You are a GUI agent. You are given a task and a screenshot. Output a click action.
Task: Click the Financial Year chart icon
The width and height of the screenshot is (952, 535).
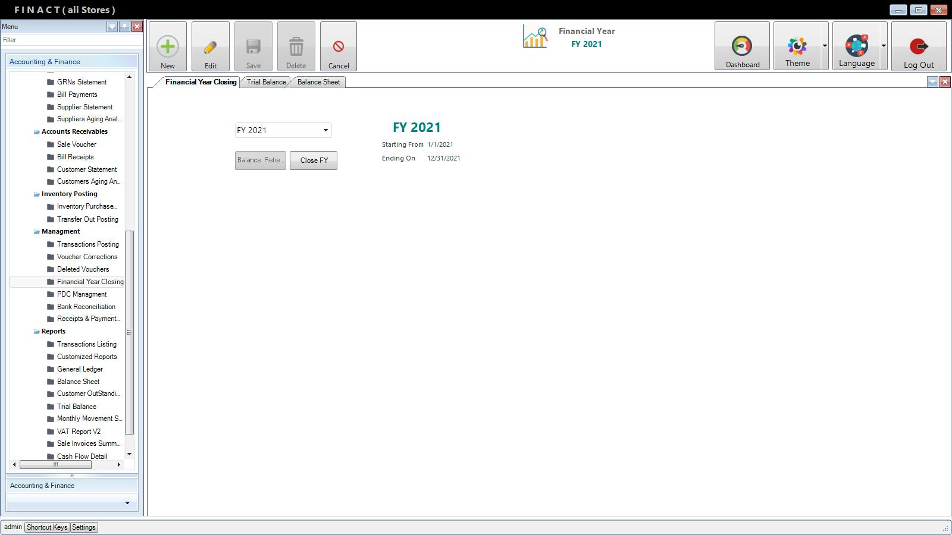pos(535,37)
